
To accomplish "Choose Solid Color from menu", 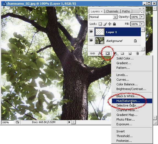I will click(132, 58).
